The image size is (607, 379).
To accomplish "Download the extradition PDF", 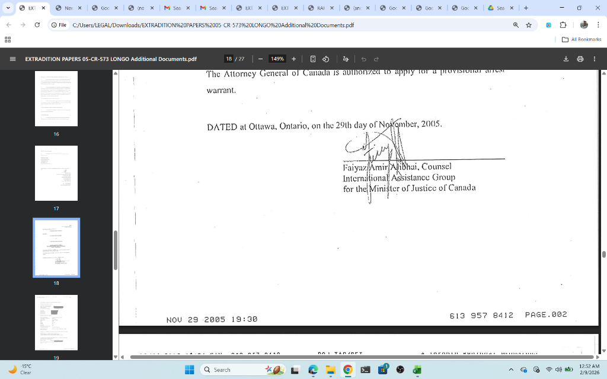I will [x=565, y=59].
